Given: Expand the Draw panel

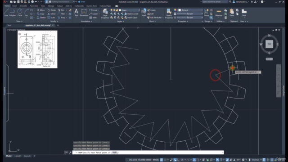Looking at the screenshot, I should [x=19, y=21].
